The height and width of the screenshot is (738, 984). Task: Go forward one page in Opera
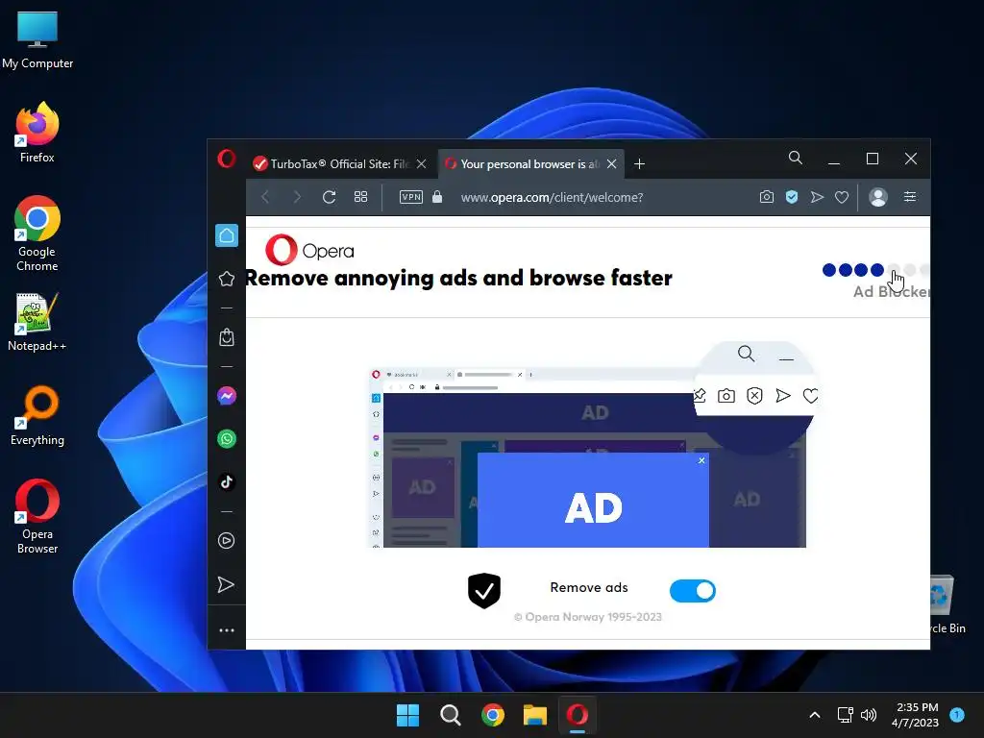297,197
